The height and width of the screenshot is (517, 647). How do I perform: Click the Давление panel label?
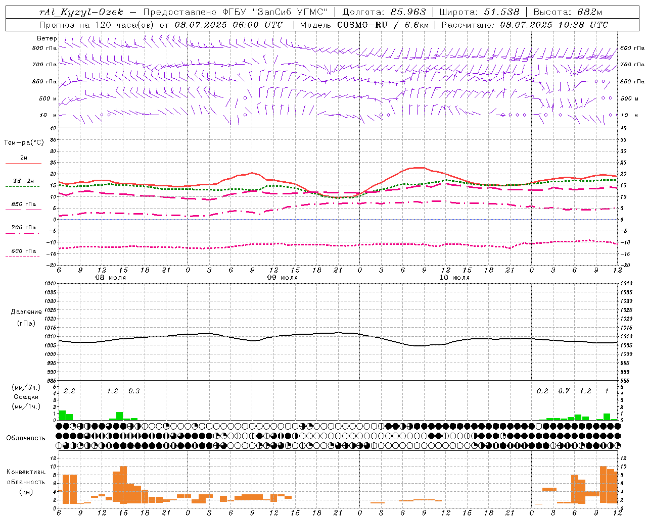click(x=26, y=312)
